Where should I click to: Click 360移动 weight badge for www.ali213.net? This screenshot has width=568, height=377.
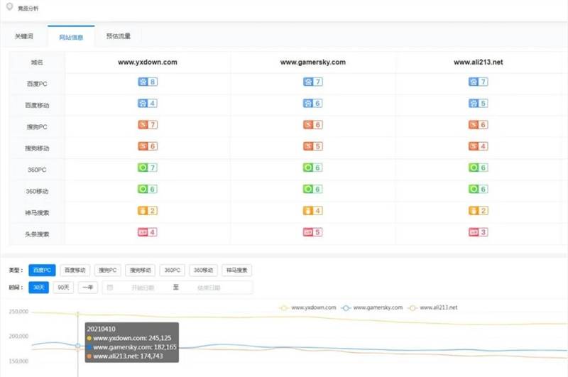pos(478,189)
